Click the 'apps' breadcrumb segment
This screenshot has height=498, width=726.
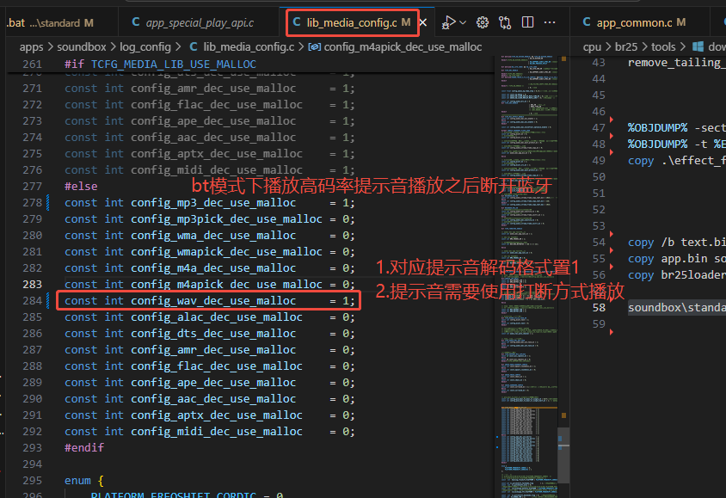[31, 46]
